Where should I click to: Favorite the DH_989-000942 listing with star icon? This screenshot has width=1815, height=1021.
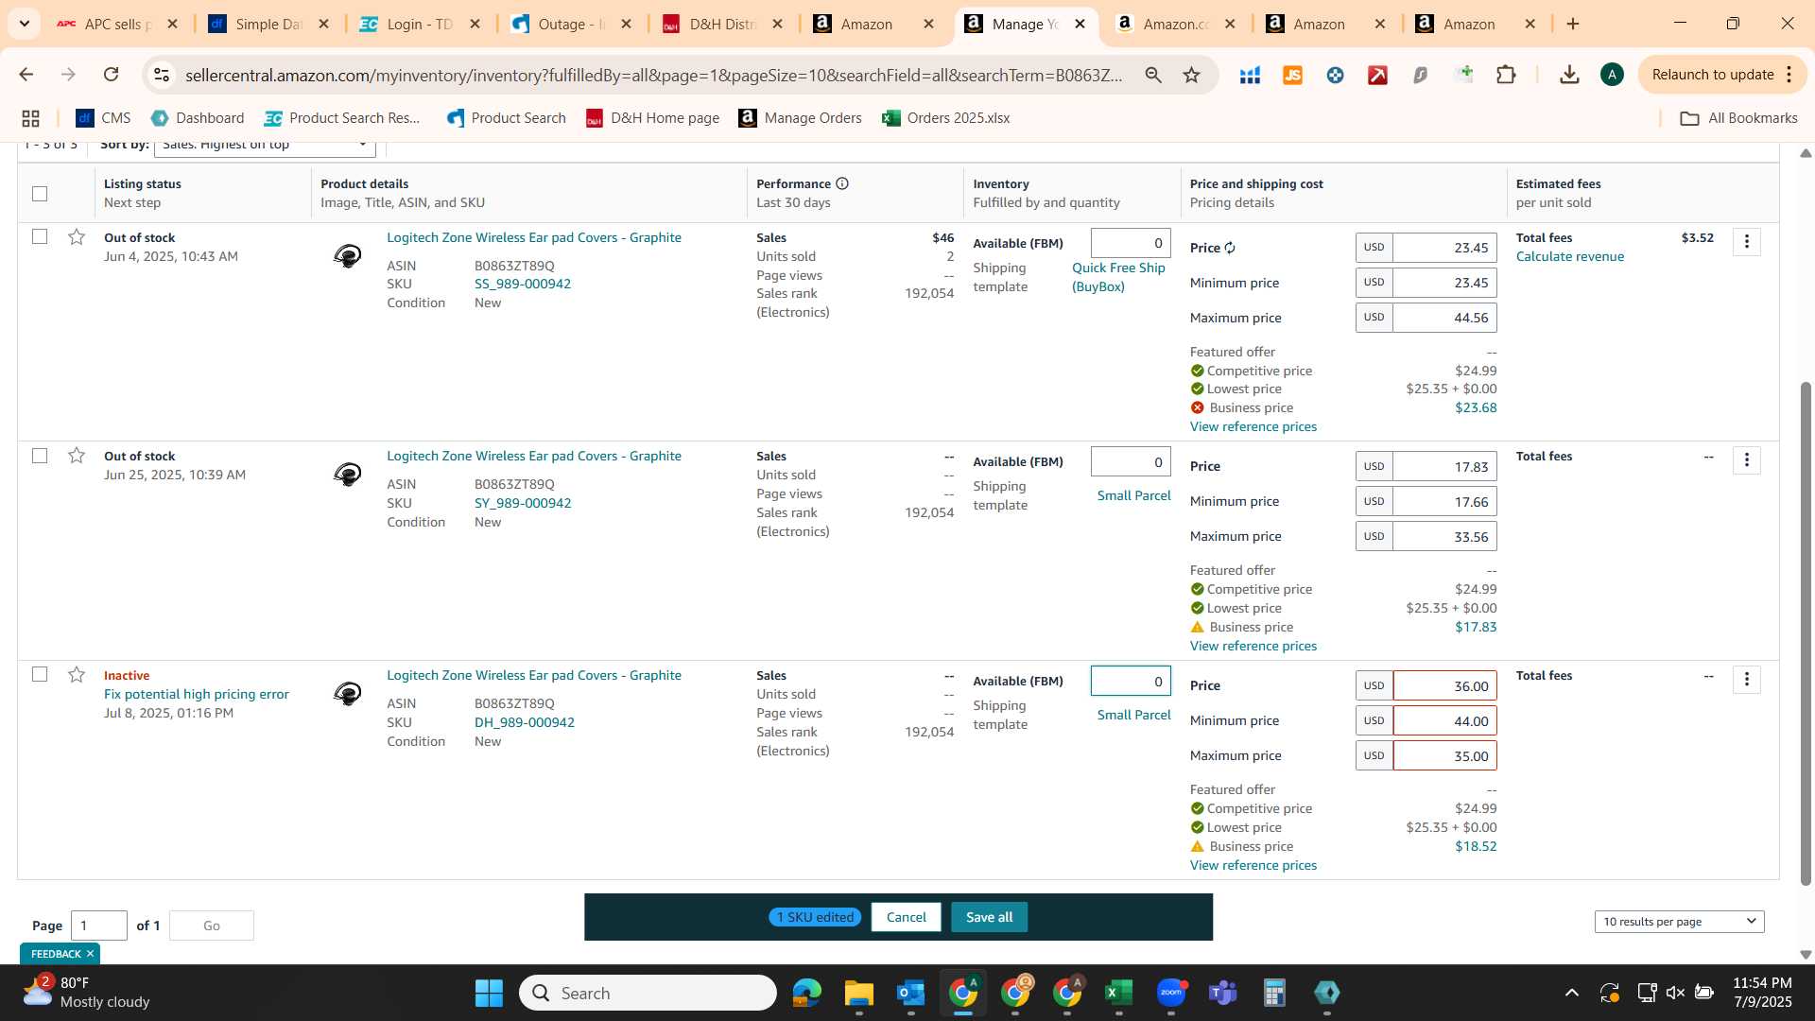click(x=77, y=675)
